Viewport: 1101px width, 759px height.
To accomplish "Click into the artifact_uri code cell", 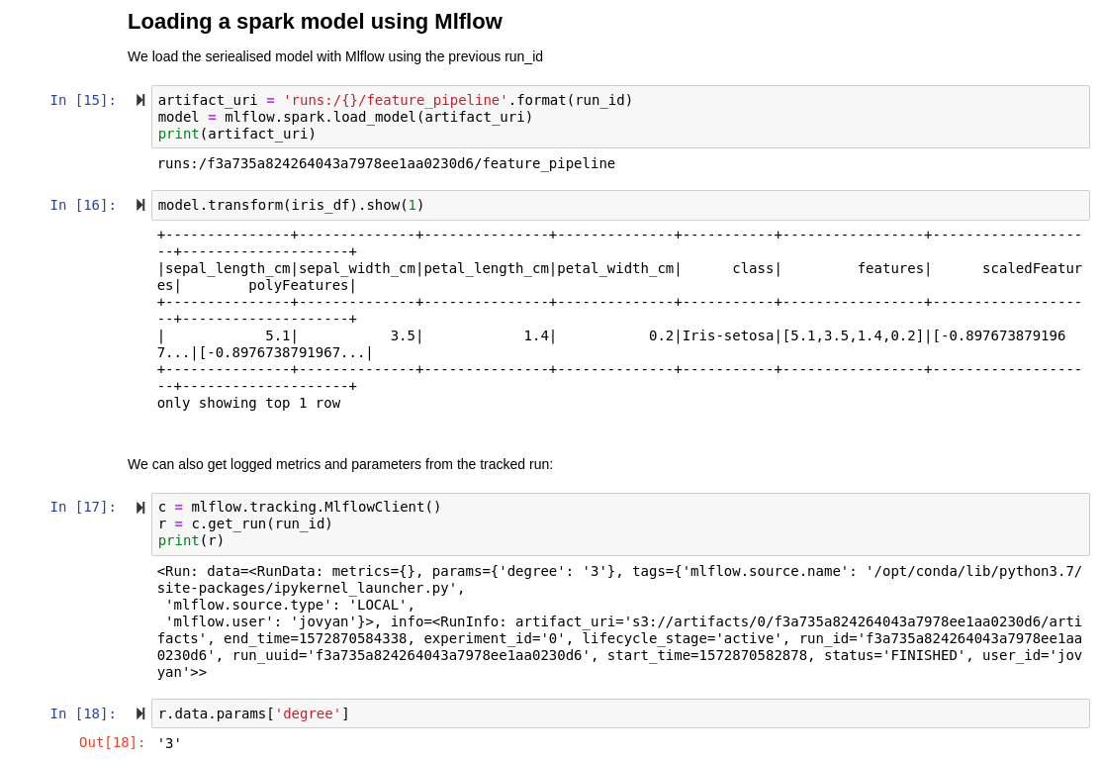I will click(620, 117).
